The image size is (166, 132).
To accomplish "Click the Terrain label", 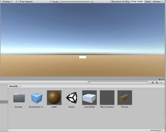I will pos(125,107).
